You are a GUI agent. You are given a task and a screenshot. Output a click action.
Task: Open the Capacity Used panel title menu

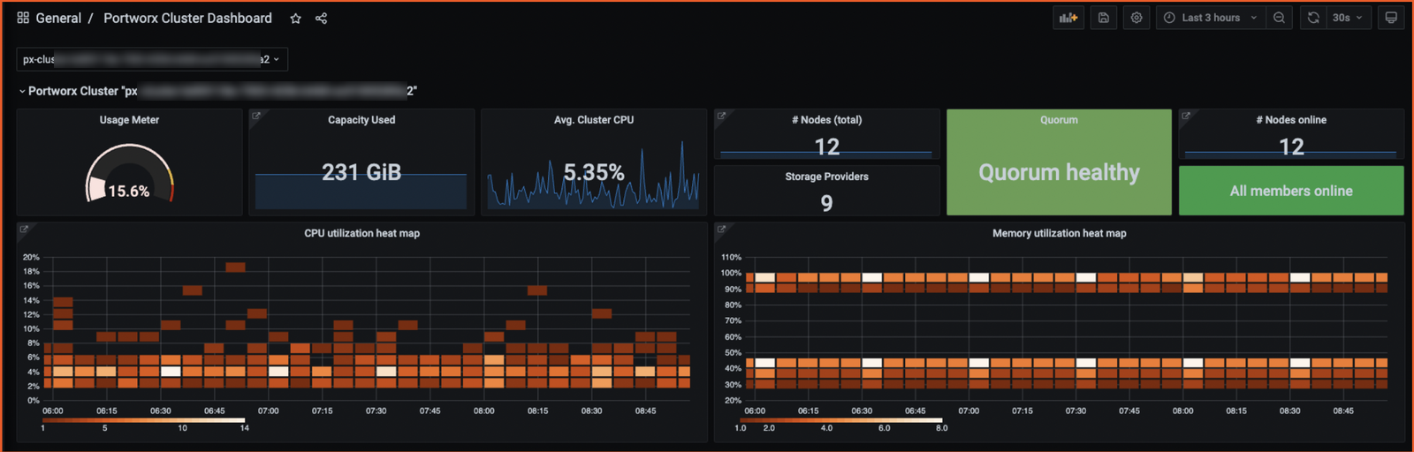pyautogui.click(x=361, y=120)
